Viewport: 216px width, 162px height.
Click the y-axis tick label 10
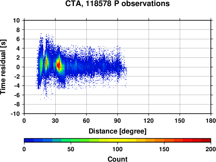point(16,20)
